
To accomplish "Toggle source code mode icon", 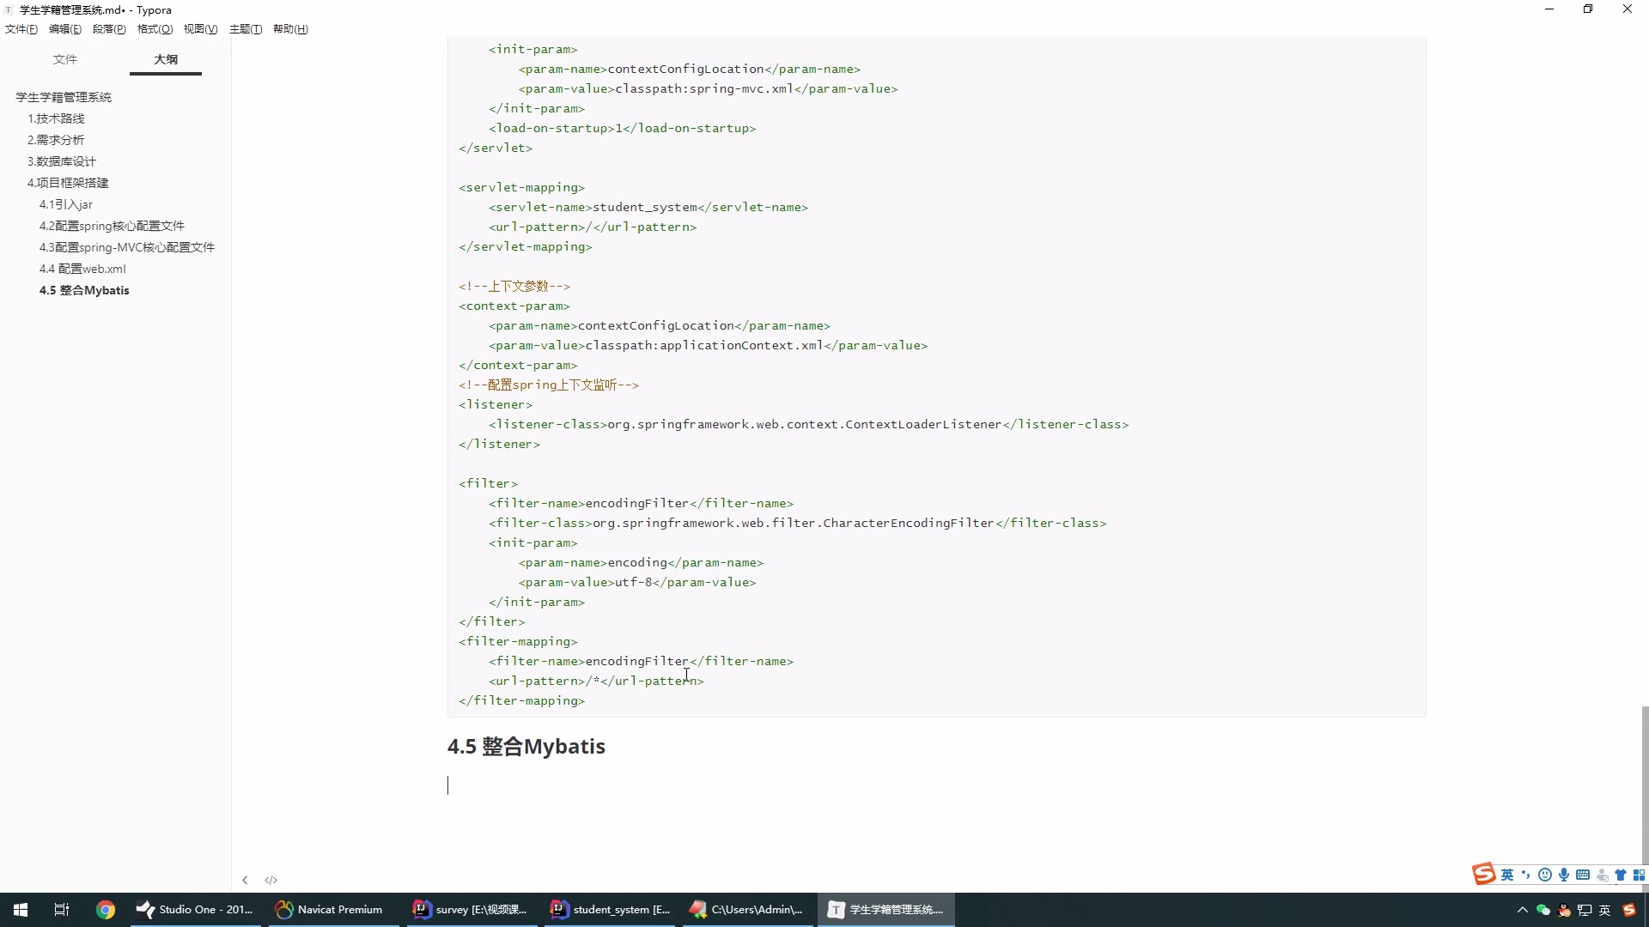I will 271,880.
